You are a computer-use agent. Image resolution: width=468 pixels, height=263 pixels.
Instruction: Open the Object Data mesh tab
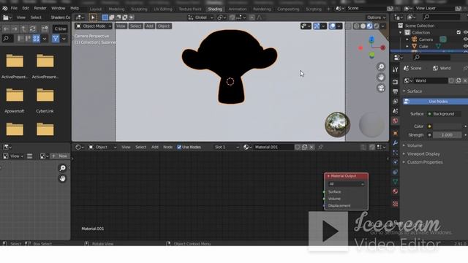click(x=395, y=182)
